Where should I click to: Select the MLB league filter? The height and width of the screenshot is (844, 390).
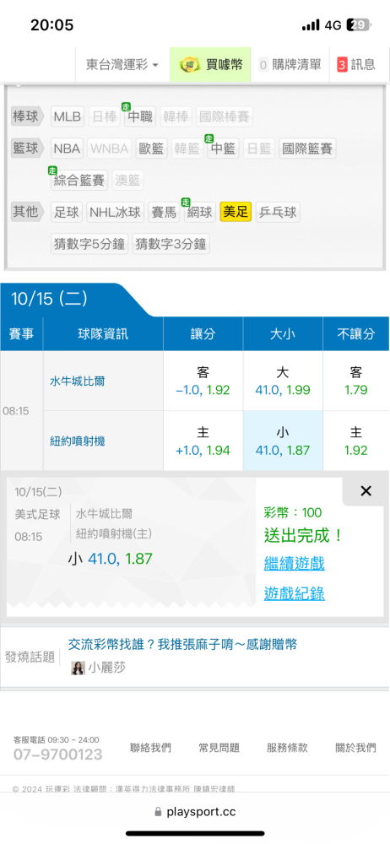68,116
